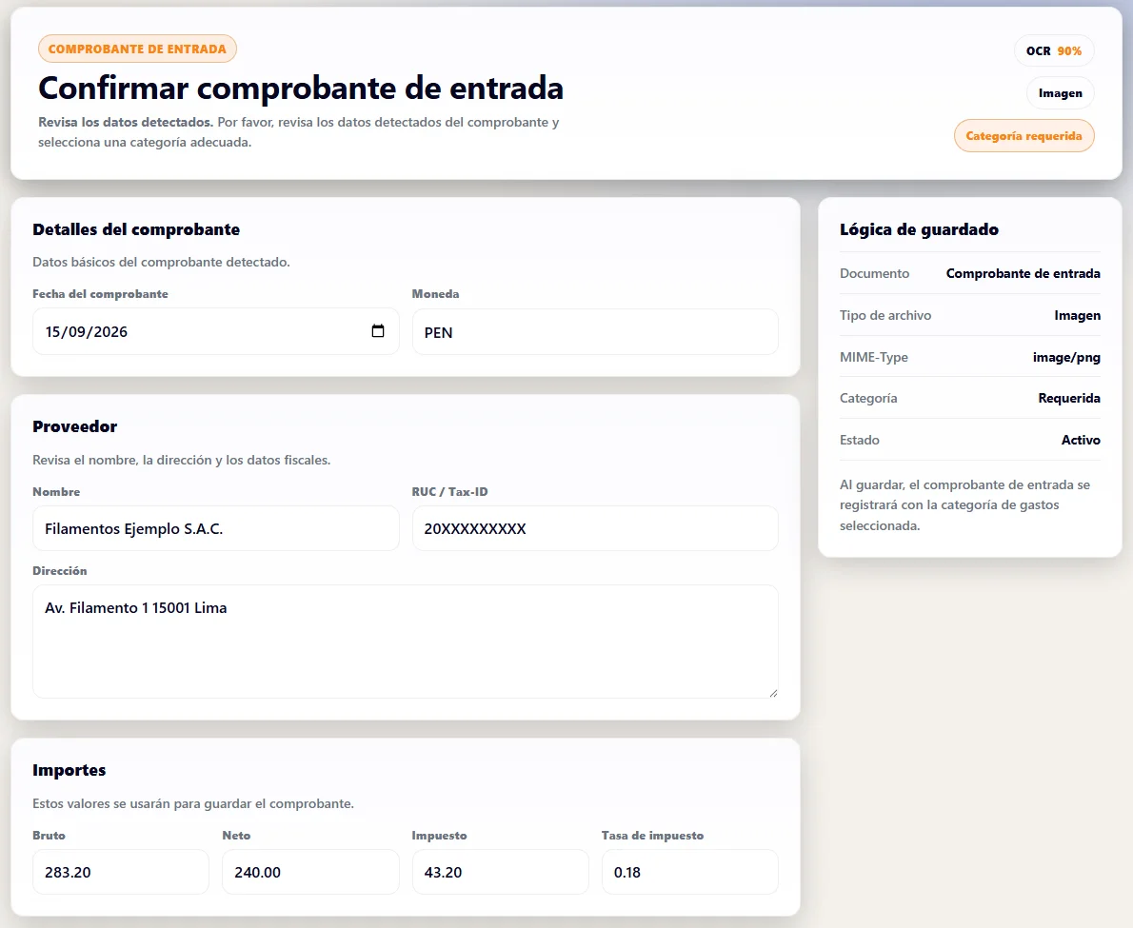Click the Bruto amount field 283.20

pyautogui.click(x=121, y=872)
